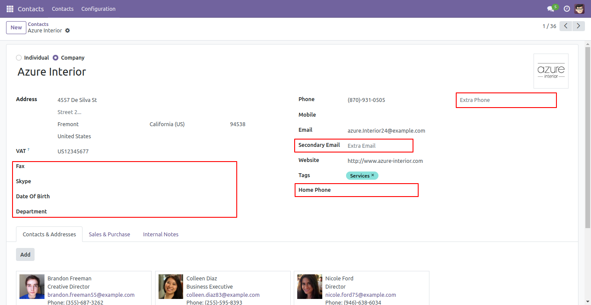
Task: Open the user avatar menu
Action: (x=579, y=9)
